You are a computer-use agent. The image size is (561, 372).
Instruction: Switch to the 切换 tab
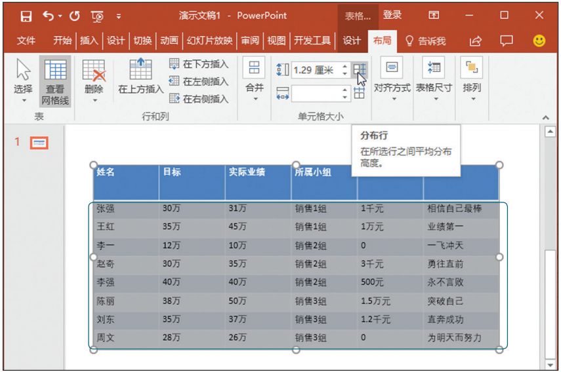[x=143, y=41]
